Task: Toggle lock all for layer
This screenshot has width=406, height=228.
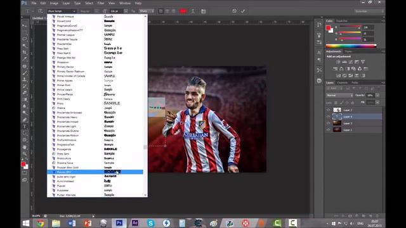Action: pos(353,103)
